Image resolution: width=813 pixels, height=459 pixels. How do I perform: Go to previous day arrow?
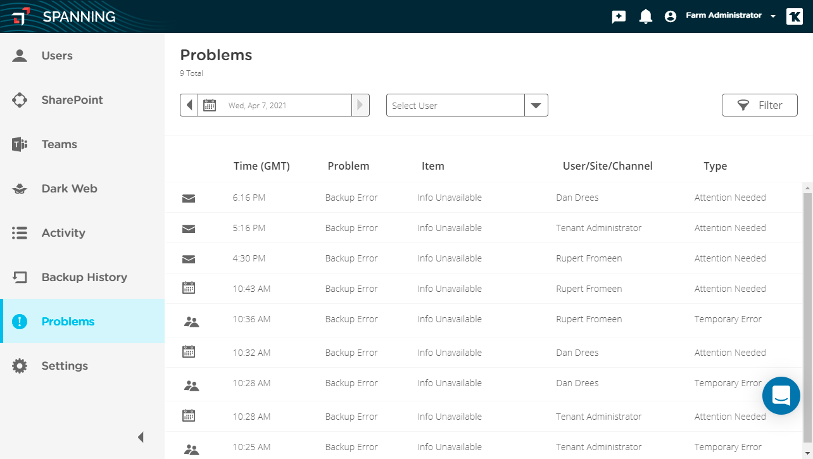pyautogui.click(x=189, y=105)
